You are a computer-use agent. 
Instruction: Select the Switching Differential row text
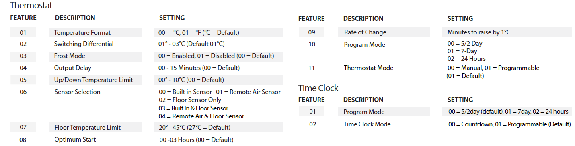(84, 44)
